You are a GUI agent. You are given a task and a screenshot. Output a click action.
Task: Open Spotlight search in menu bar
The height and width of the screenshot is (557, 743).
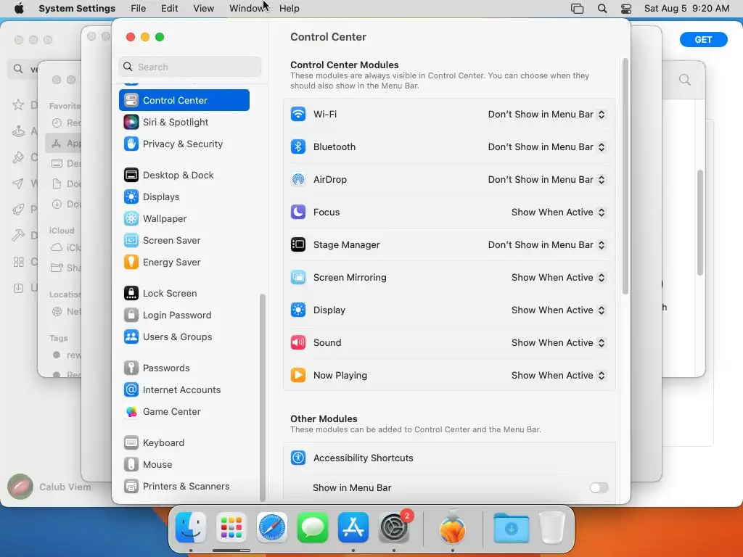[x=602, y=9]
